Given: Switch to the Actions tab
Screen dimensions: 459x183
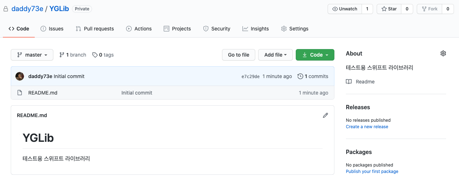Looking at the screenshot, I should click(139, 29).
